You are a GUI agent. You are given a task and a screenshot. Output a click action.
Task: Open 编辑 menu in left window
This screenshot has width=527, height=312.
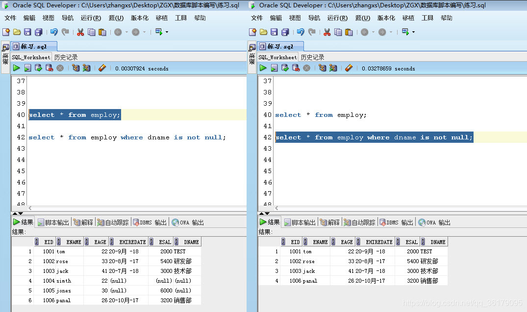tap(29, 18)
